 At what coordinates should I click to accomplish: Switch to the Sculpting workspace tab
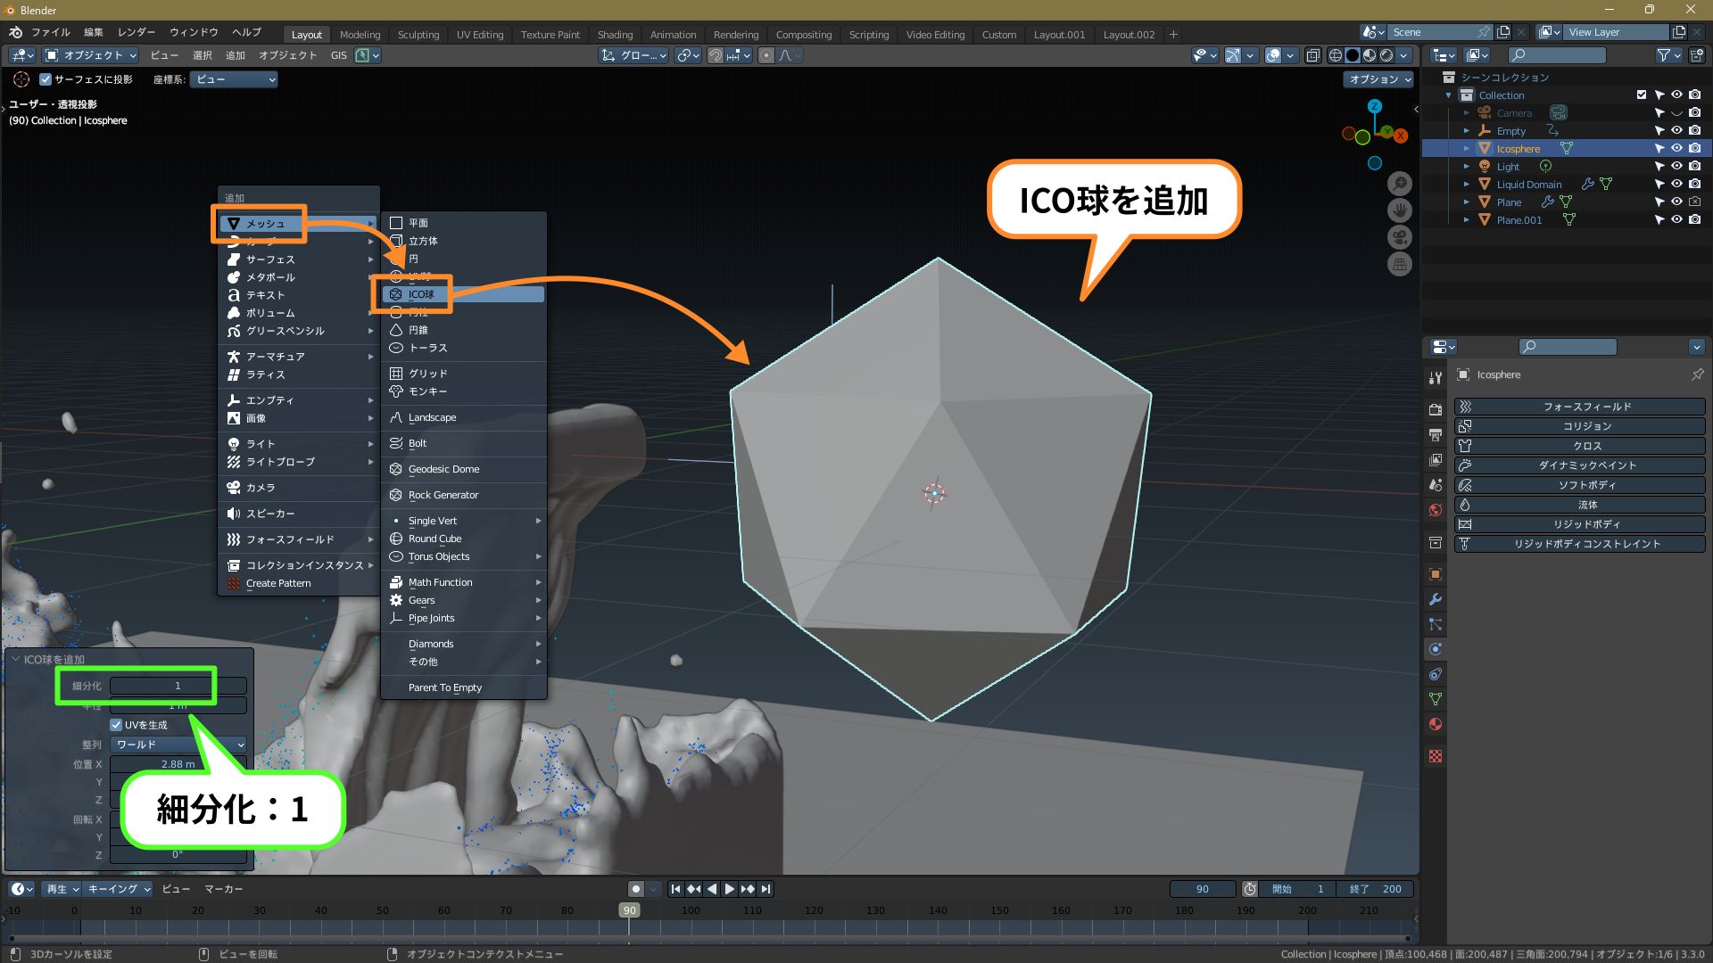click(x=418, y=35)
